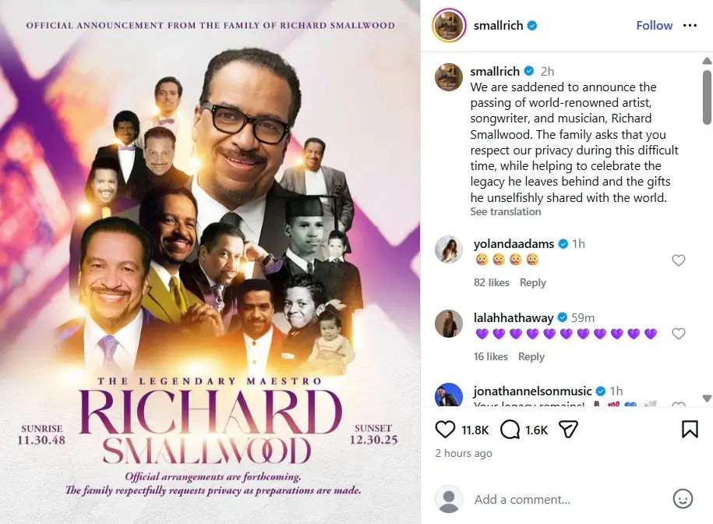Open the emoji picker in comment box
This screenshot has width=713, height=524.
(683, 499)
